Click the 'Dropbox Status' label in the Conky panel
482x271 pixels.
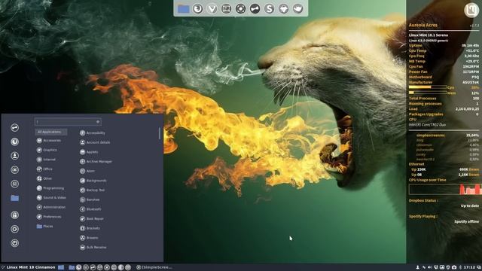(423, 201)
